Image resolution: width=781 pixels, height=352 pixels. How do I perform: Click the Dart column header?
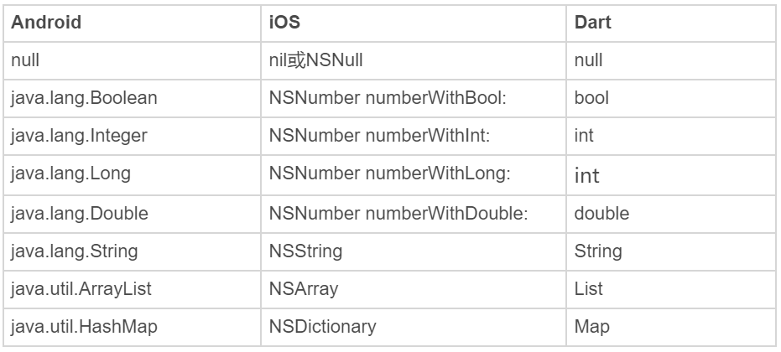click(x=592, y=23)
